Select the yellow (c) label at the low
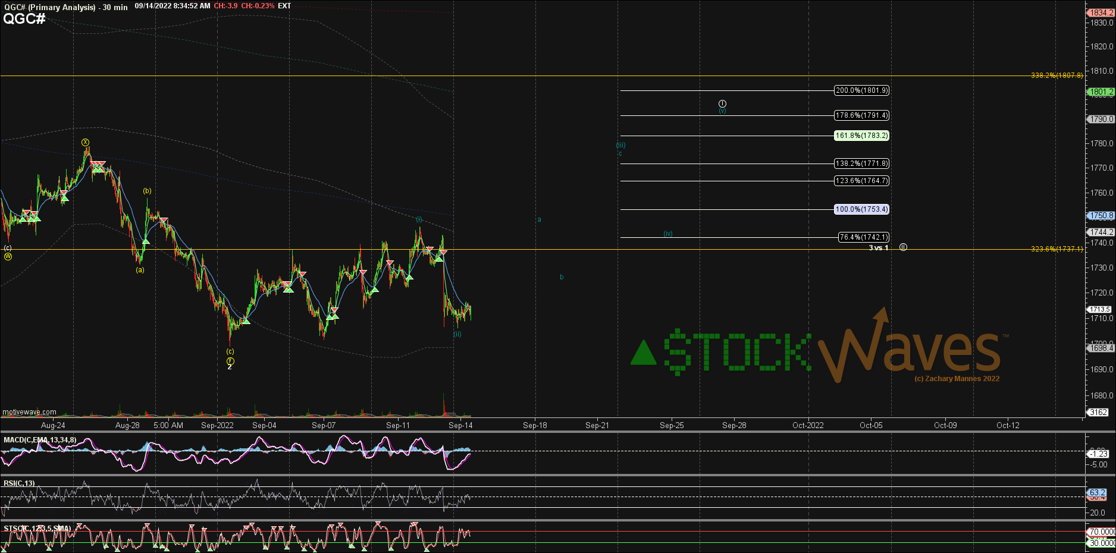This screenshot has width=1116, height=553. pos(230,351)
